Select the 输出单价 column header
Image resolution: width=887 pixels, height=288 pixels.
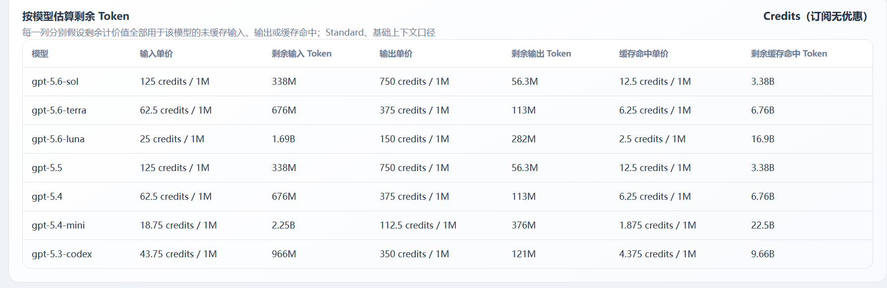point(396,54)
